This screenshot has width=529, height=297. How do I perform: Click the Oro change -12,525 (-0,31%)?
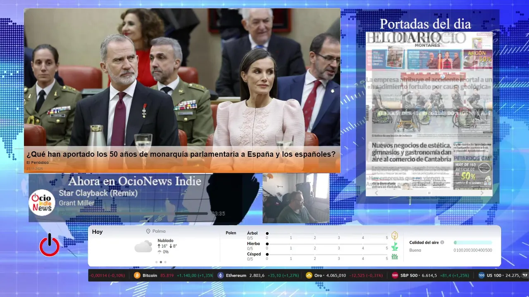pyautogui.click(x=366, y=276)
